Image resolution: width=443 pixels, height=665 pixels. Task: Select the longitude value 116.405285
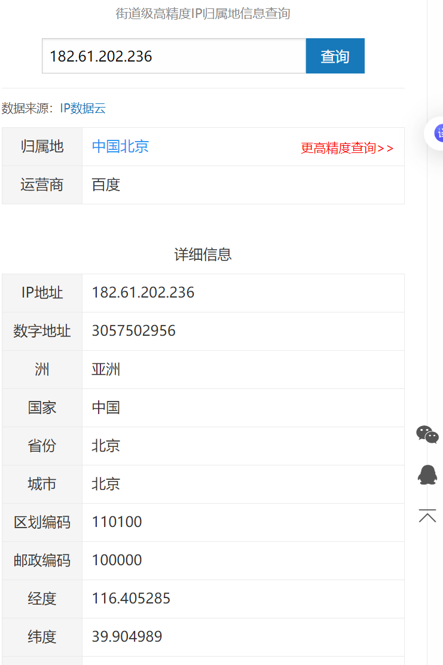point(131,599)
